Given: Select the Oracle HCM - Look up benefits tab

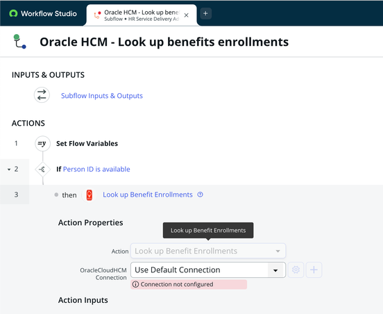Looking at the screenshot, I should point(137,15).
